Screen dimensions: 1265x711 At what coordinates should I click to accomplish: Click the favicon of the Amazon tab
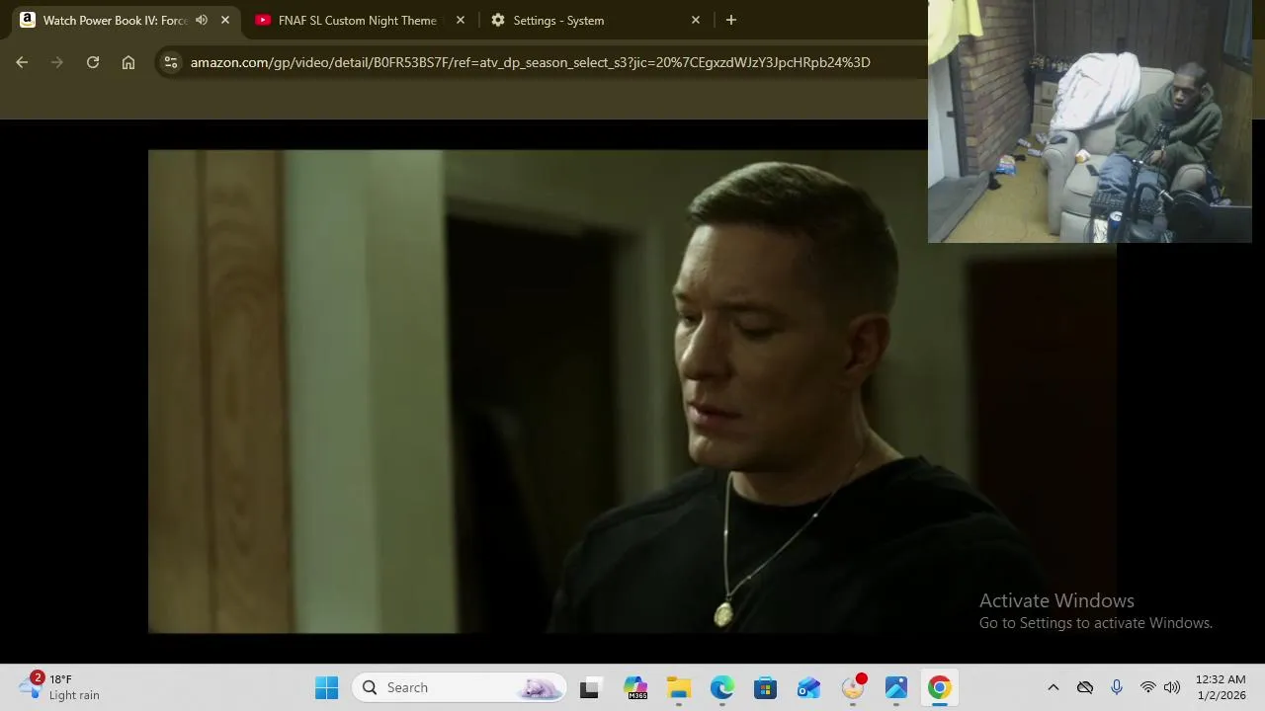[28, 20]
